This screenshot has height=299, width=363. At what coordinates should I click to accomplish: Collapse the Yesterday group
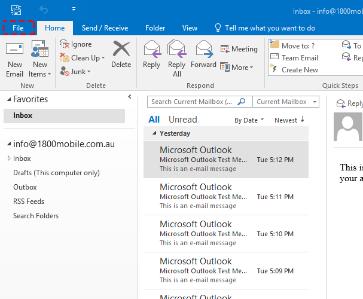coord(154,133)
